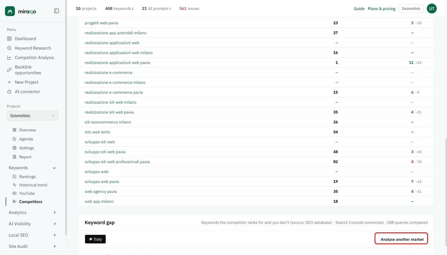The height and width of the screenshot is (255, 447).
Task: Click the Rankings icon in sidebar
Action: click(14, 177)
